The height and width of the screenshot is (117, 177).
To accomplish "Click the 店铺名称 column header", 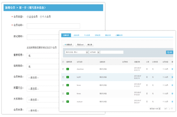I will [102, 62].
